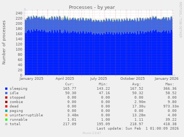The height and width of the screenshot is (137, 184).
Task: Select the 'runnable' legend label
Action: click(19, 120)
